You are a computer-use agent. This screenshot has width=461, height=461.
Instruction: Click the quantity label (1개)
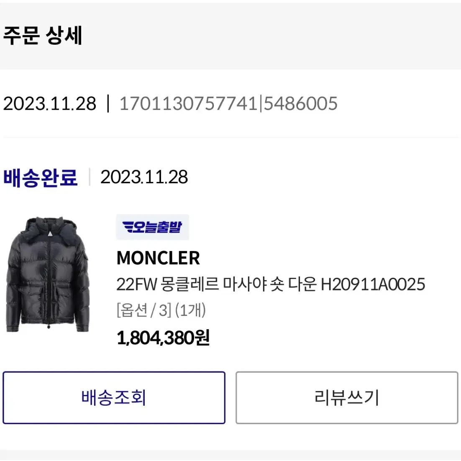coord(190,310)
